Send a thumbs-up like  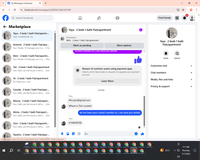tap(142, 134)
